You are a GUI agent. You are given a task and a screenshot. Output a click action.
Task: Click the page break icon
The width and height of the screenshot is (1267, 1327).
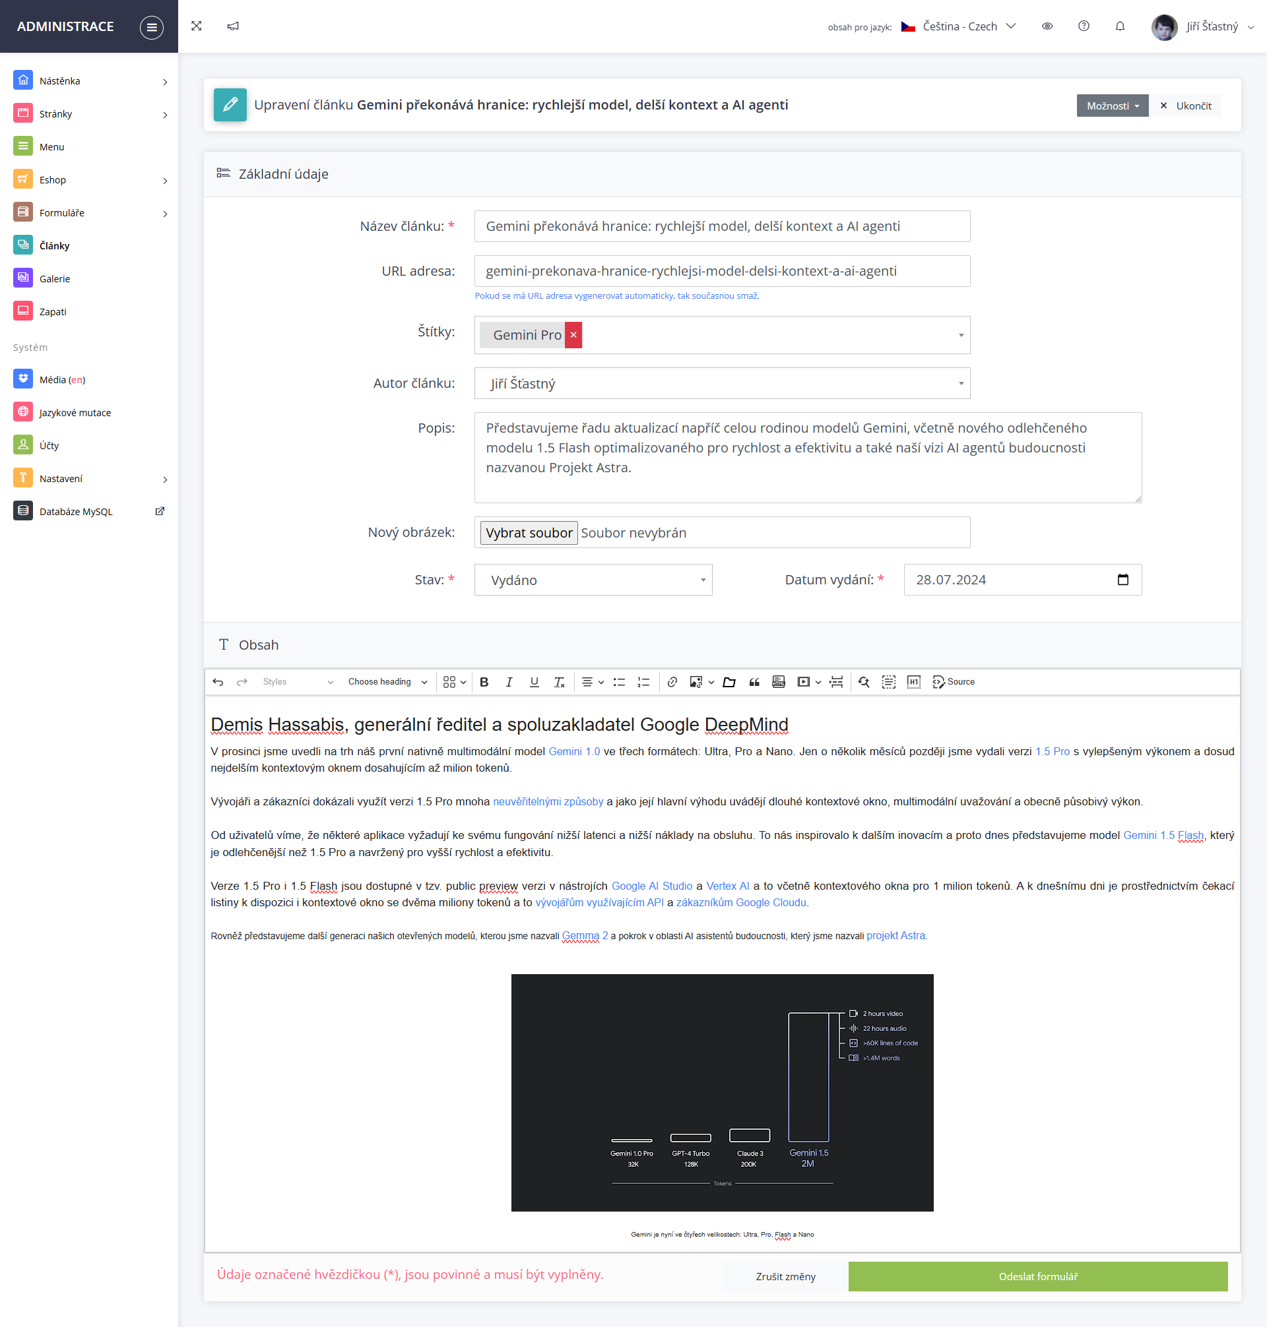836,682
